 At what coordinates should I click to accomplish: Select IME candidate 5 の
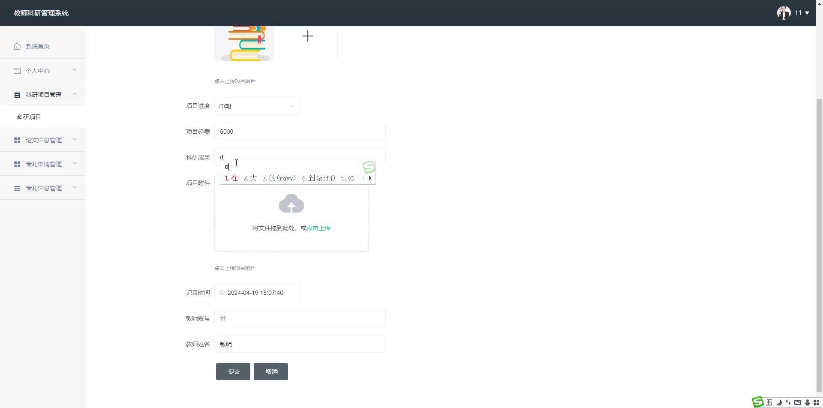(348, 178)
